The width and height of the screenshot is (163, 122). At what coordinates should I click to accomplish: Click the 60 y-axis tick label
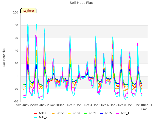16,38
